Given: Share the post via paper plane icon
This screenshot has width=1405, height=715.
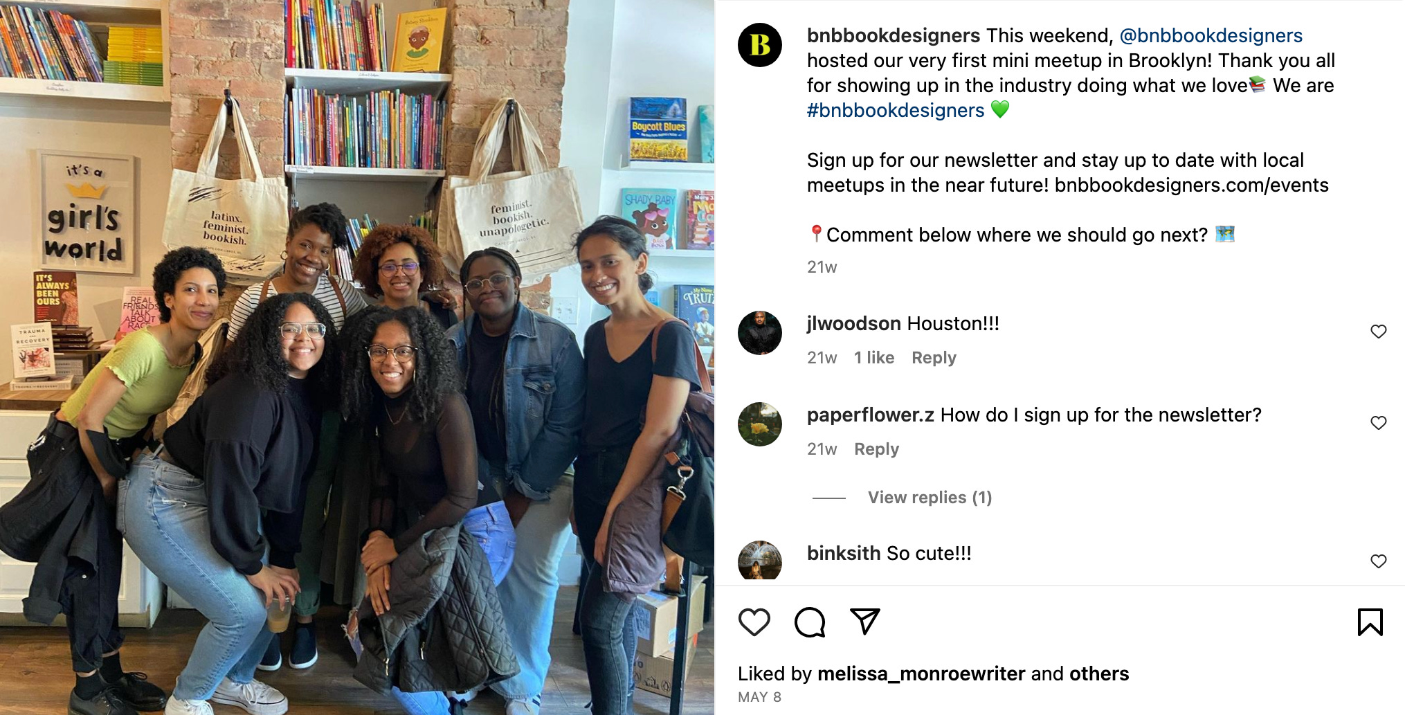Looking at the screenshot, I should tap(865, 621).
